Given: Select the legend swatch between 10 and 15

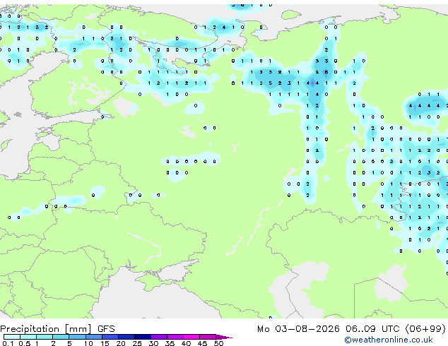Looking at the screenshot, I should pos(93,337).
